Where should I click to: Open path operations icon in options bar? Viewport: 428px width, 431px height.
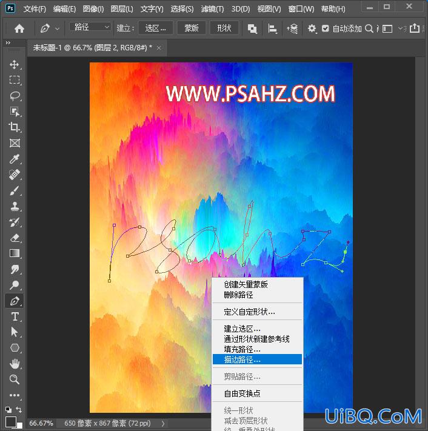pos(252,28)
